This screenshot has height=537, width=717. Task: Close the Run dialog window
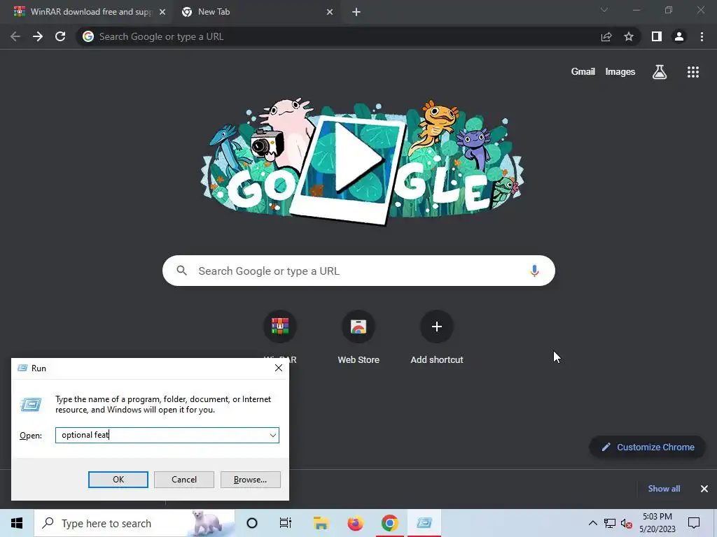[279, 368]
